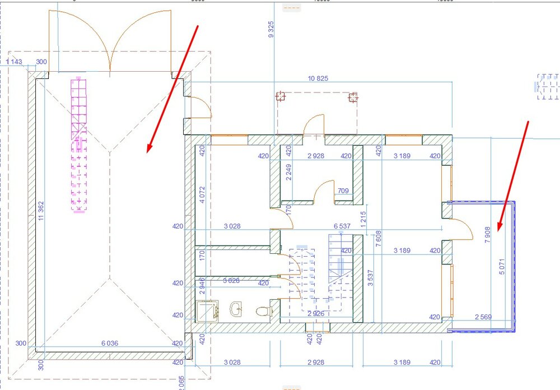Click the 1 143 dimension text
The image size is (560, 390).
(14, 62)
